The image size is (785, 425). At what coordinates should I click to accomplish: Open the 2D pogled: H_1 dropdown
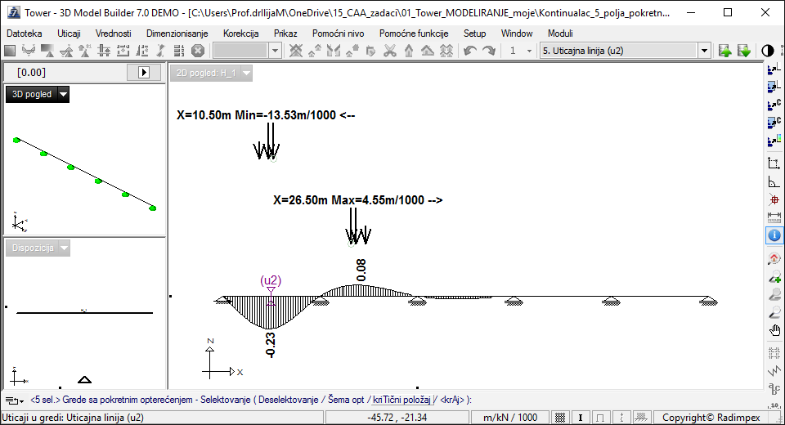coord(246,74)
